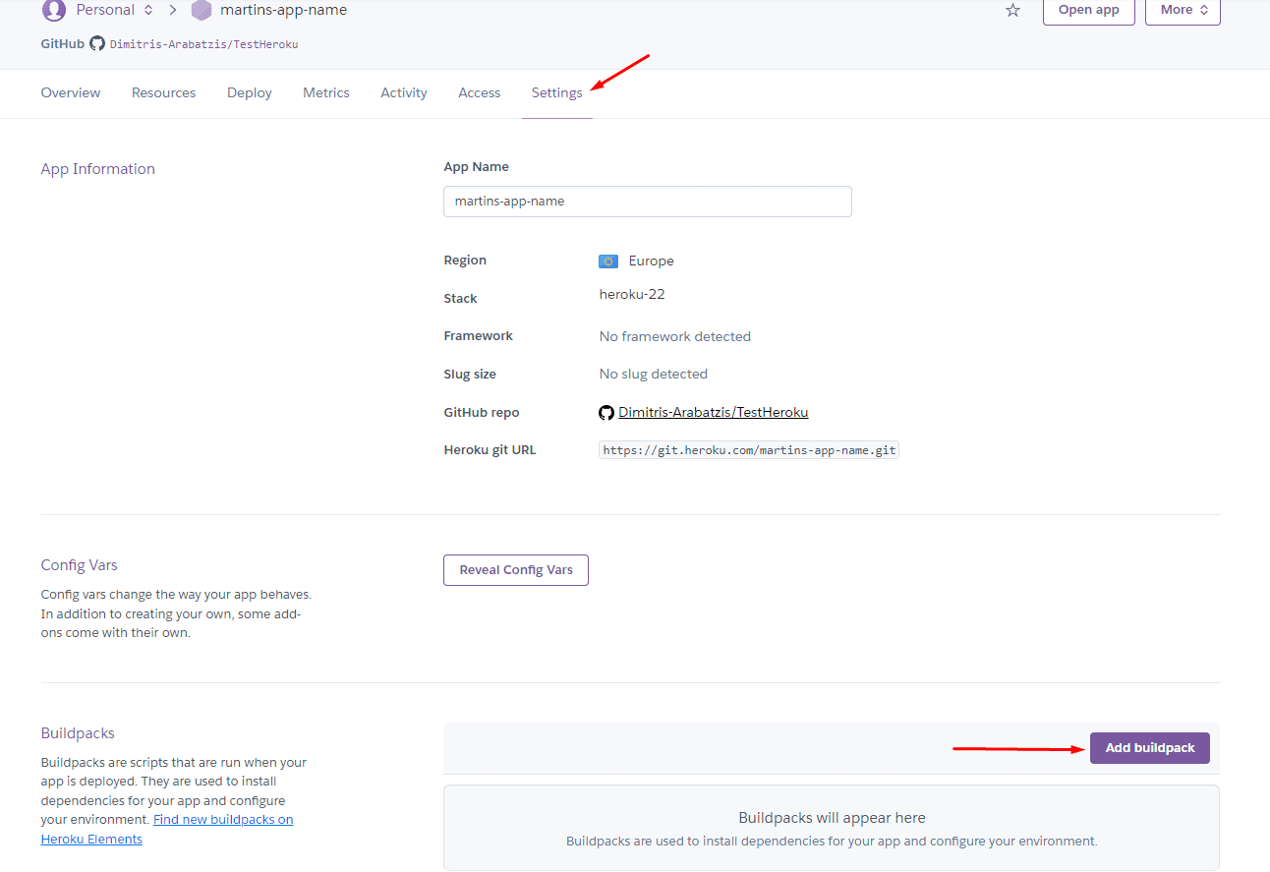Click the Europe region flag icon
This screenshot has height=872, width=1270.
tap(608, 262)
